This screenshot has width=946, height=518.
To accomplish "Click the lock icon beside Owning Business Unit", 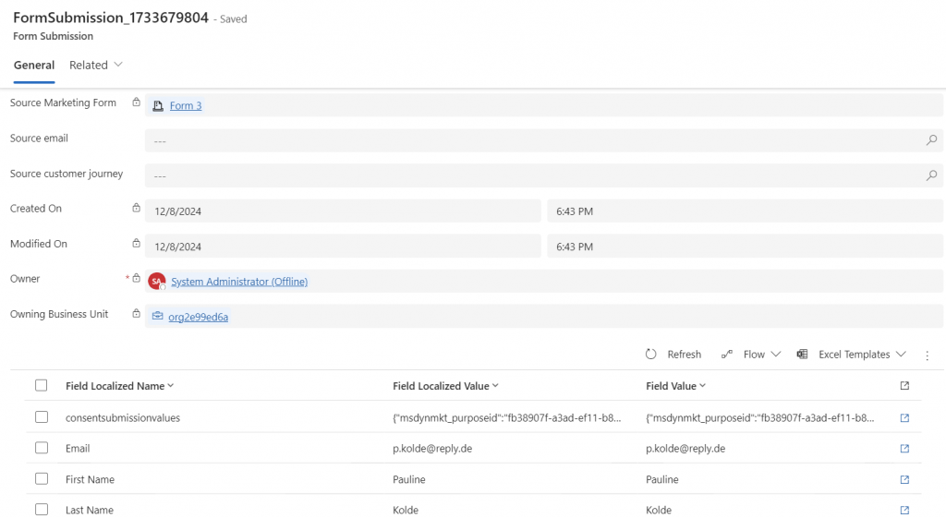I will 137,314.
